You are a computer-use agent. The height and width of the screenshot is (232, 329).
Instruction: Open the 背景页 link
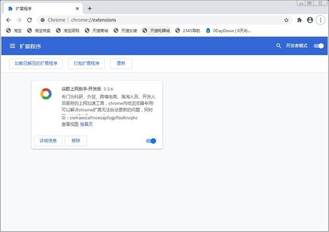[86, 124]
